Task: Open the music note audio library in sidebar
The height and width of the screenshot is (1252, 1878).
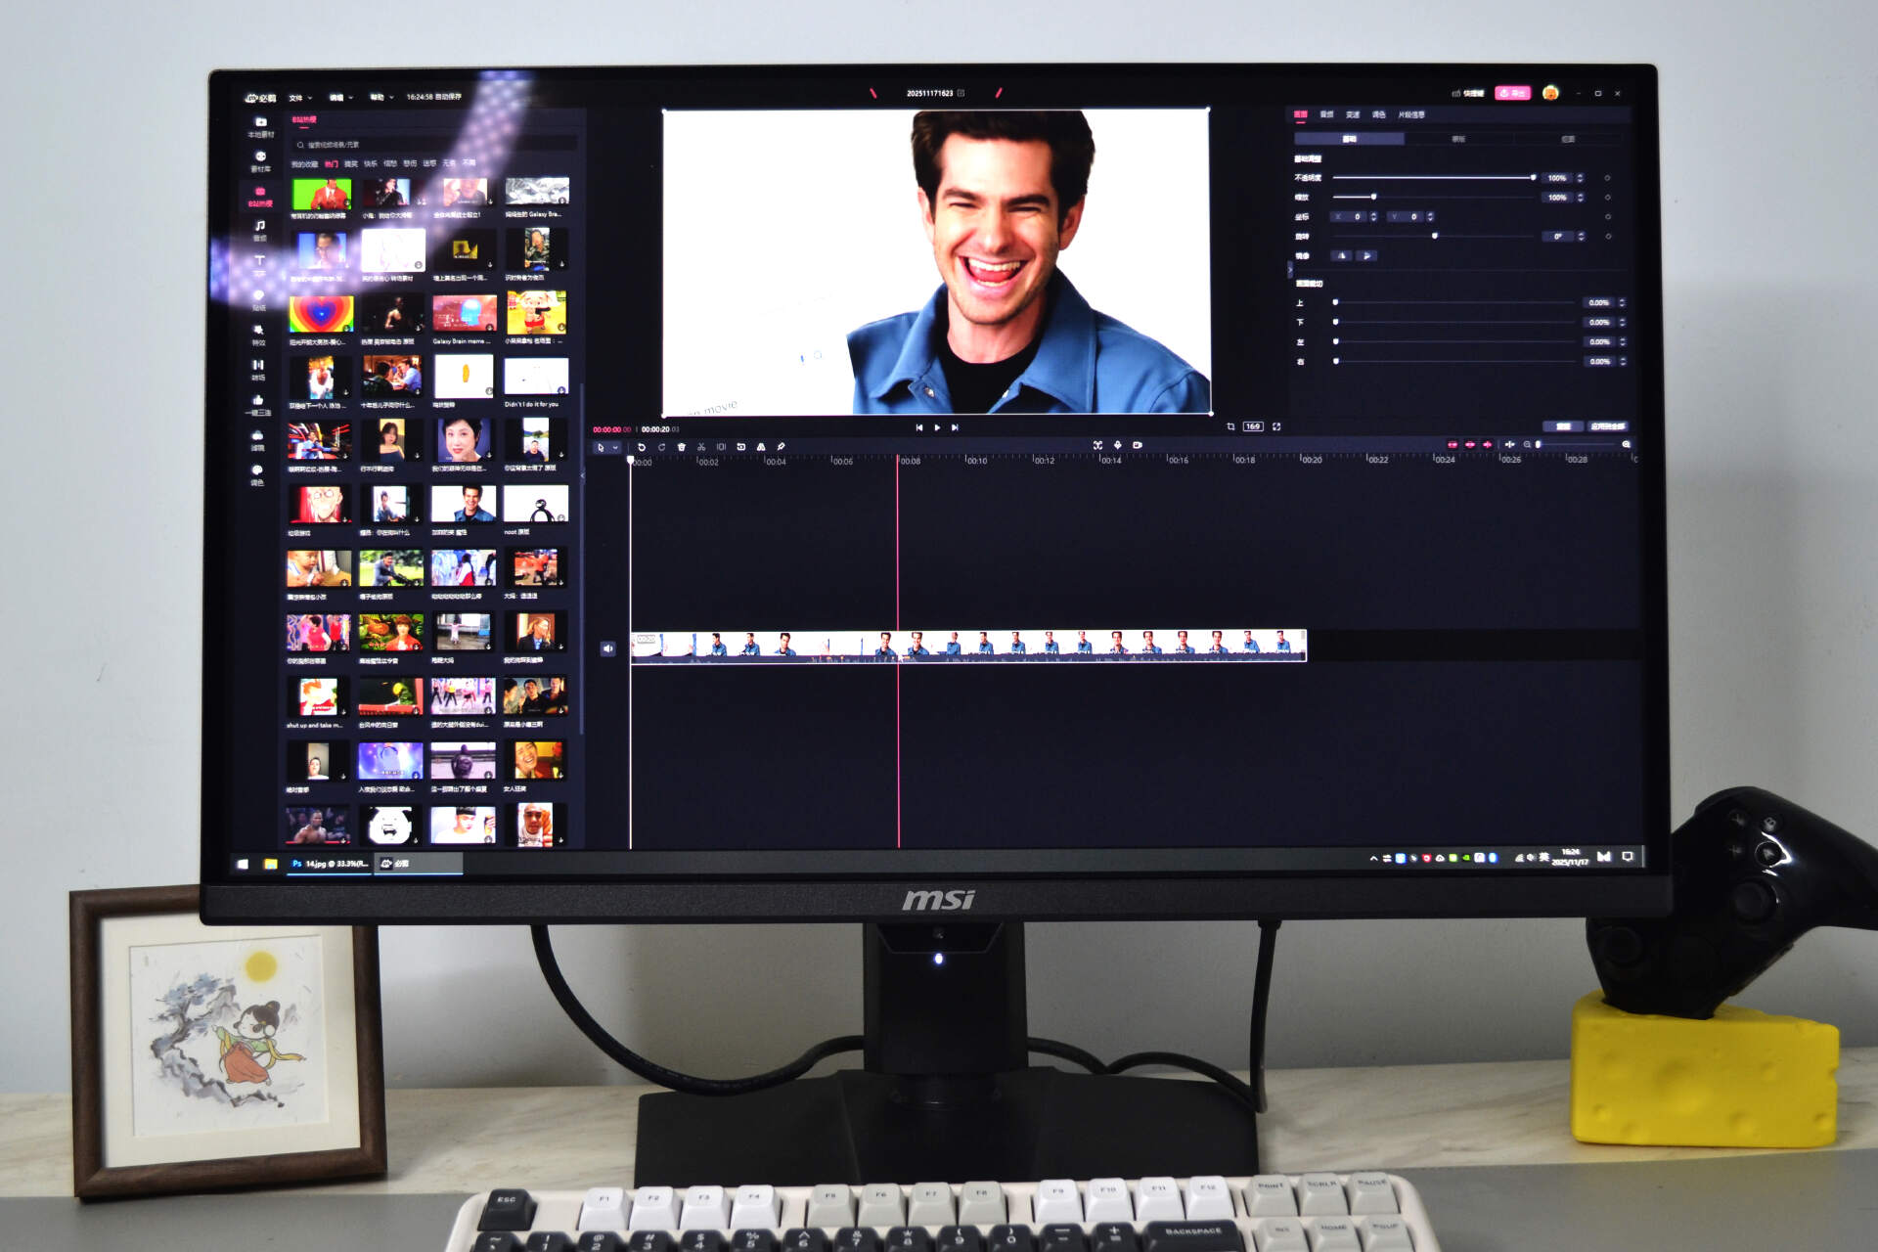Action: coord(260,227)
